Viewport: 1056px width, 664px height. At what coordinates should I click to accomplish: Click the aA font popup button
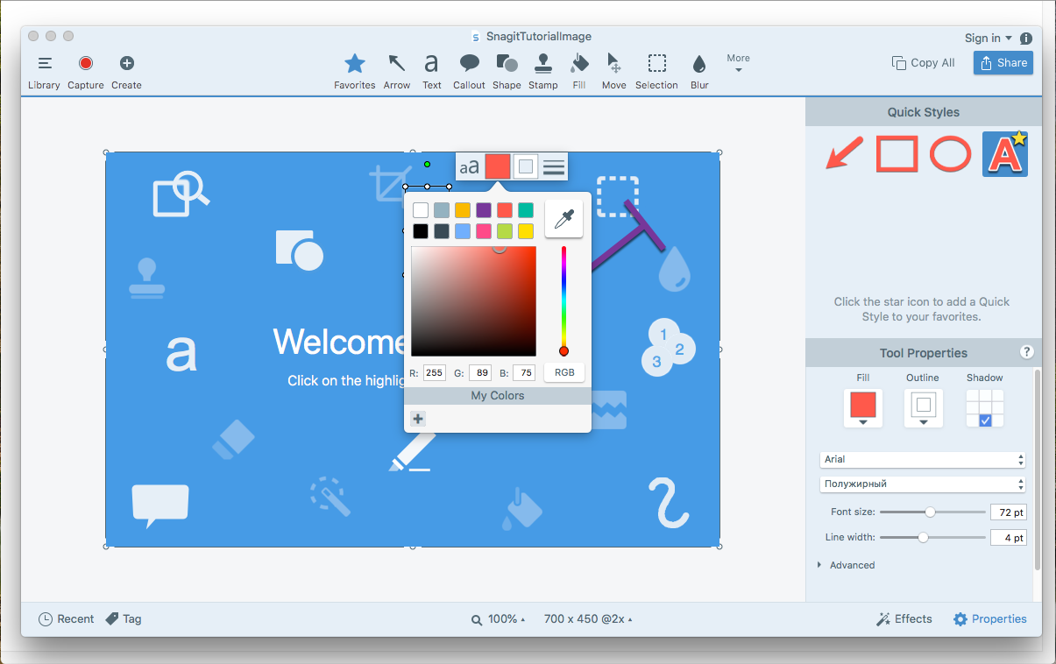470,166
